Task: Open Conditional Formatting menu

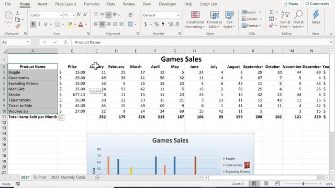Action: coord(195,20)
